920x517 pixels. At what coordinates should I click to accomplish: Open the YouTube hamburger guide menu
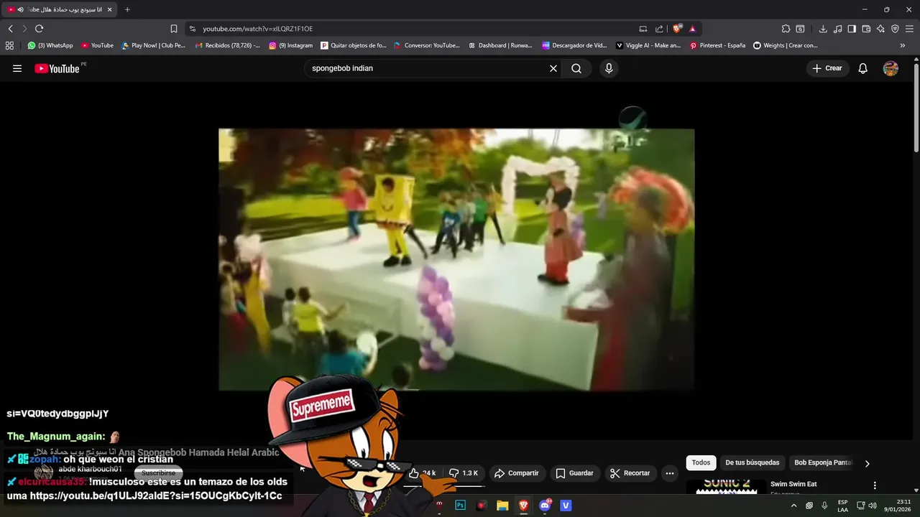point(17,68)
